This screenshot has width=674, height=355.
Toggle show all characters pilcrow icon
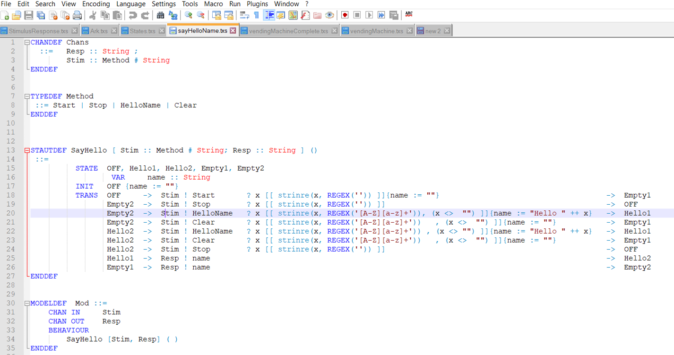tap(257, 16)
